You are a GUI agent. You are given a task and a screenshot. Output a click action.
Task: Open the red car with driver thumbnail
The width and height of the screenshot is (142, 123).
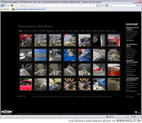pyautogui.click(x=26, y=84)
